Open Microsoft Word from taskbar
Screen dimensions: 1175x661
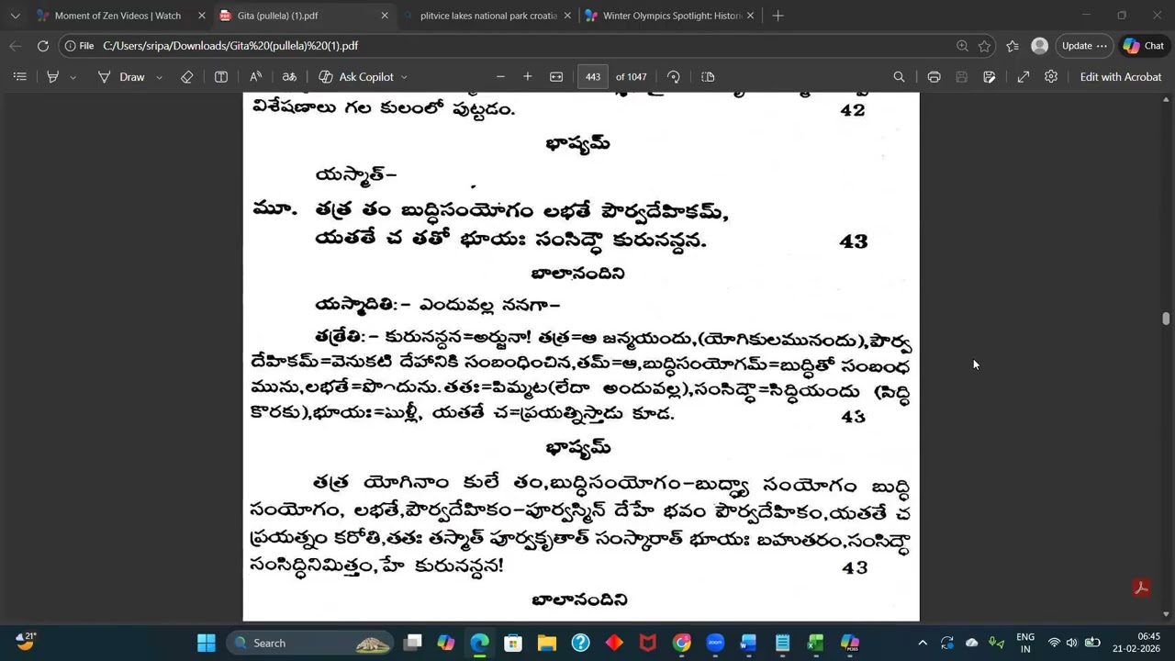749,643
